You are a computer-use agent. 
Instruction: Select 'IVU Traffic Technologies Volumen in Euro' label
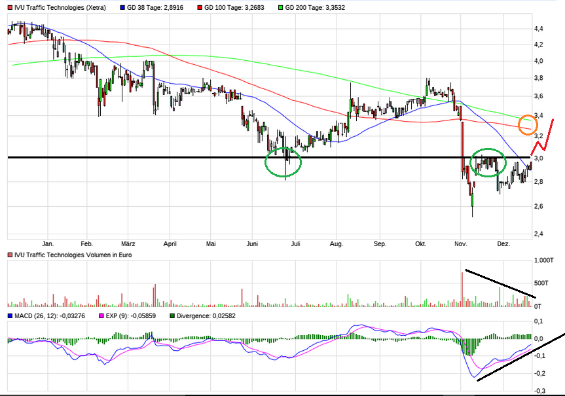(73, 255)
